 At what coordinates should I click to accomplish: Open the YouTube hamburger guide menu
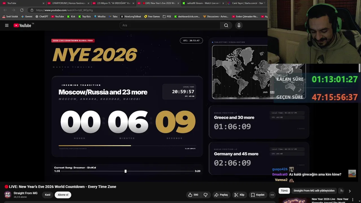(x=7, y=25)
